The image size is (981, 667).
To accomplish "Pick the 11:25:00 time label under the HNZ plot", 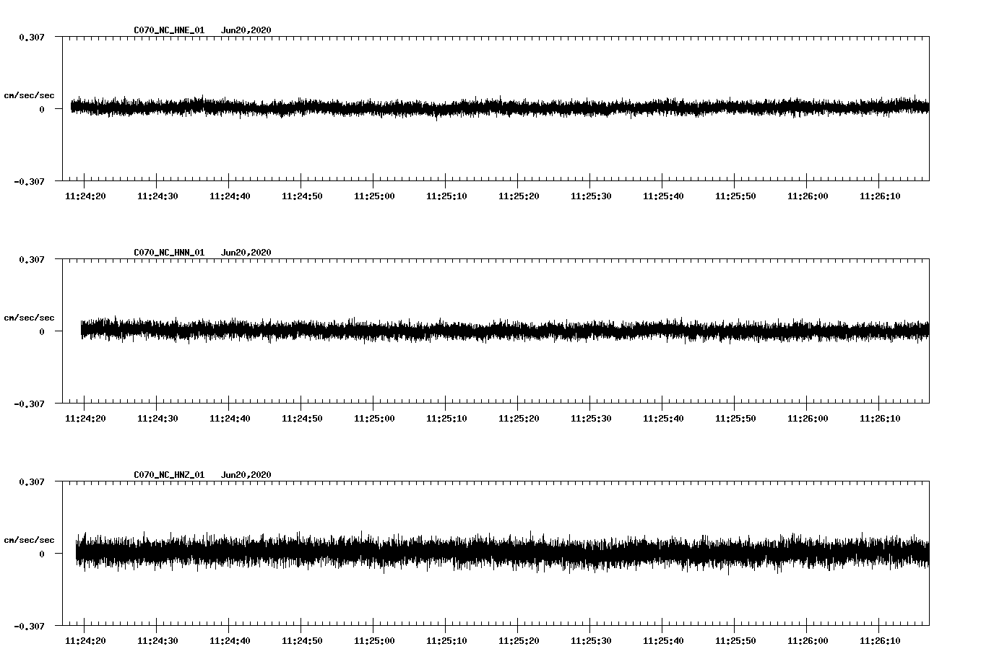I will click(374, 641).
